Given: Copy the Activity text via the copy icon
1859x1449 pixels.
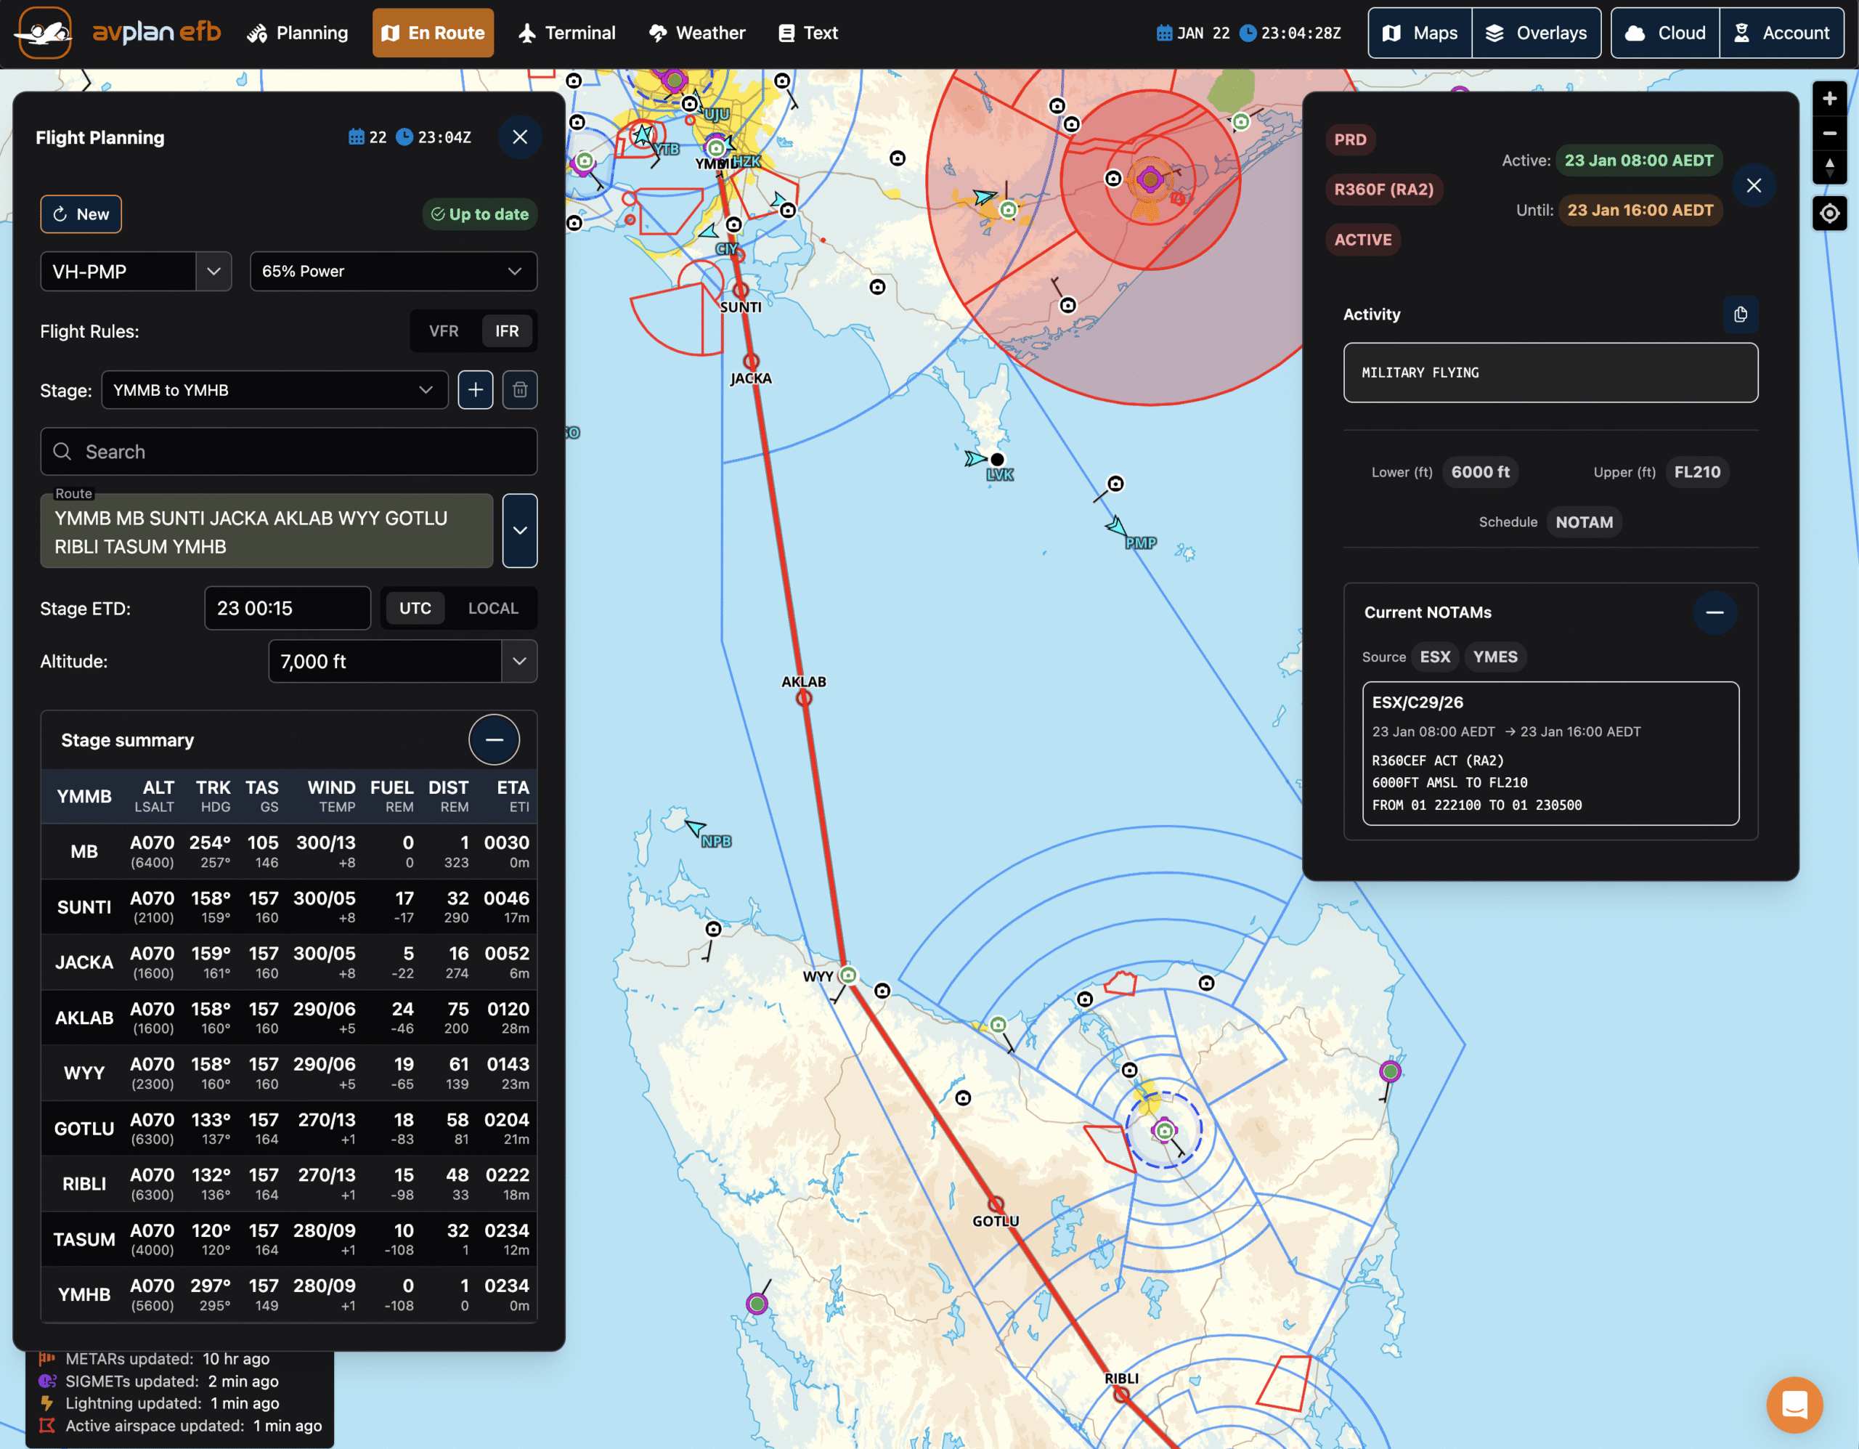Looking at the screenshot, I should coord(1740,314).
